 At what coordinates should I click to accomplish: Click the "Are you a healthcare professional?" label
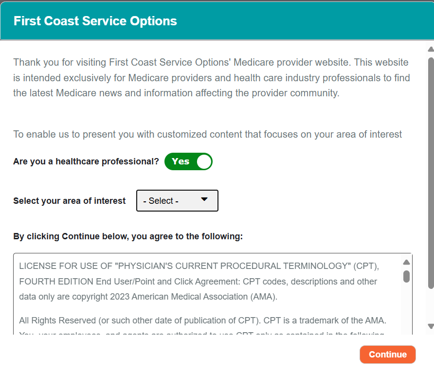[86, 161]
